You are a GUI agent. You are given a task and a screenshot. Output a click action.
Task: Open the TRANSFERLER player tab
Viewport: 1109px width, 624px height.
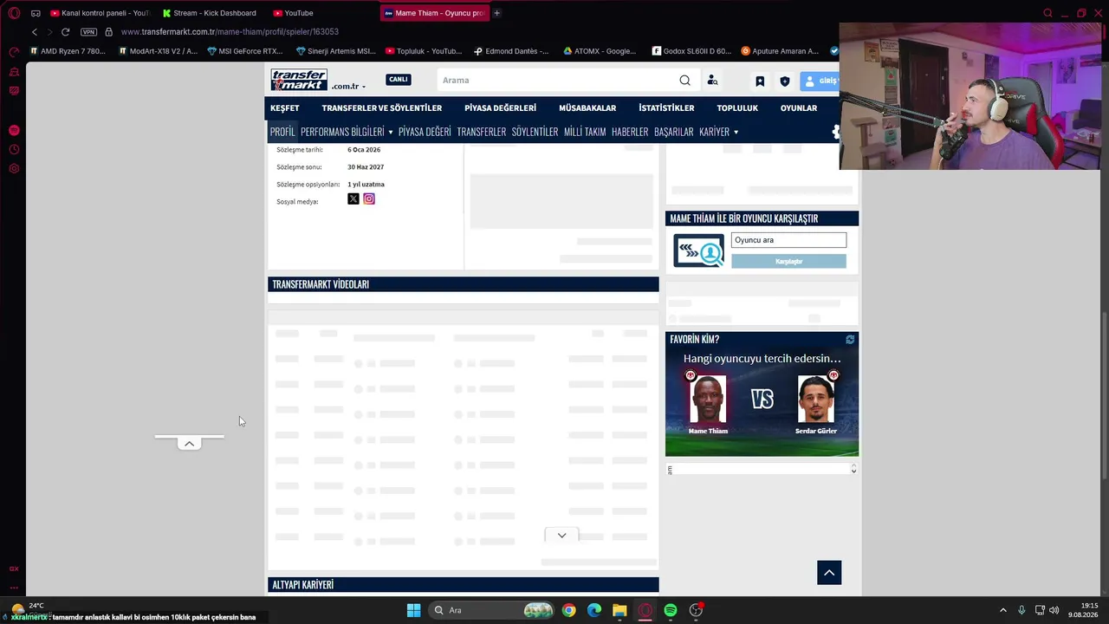pyautogui.click(x=482, y=132)
